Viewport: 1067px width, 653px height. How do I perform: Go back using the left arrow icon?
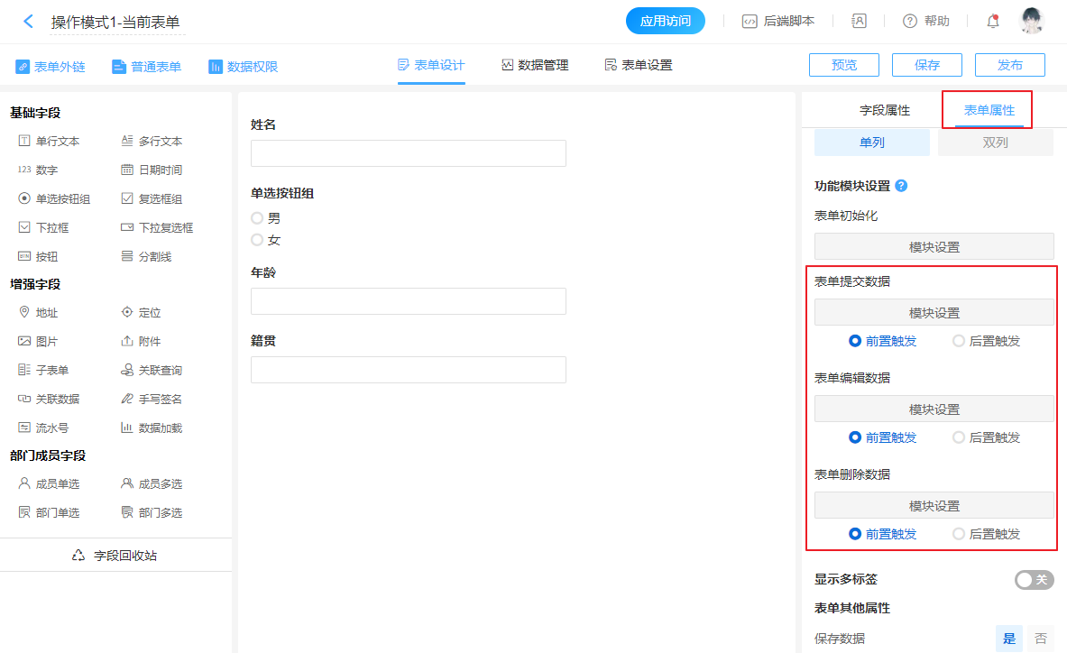click(28, 21)
